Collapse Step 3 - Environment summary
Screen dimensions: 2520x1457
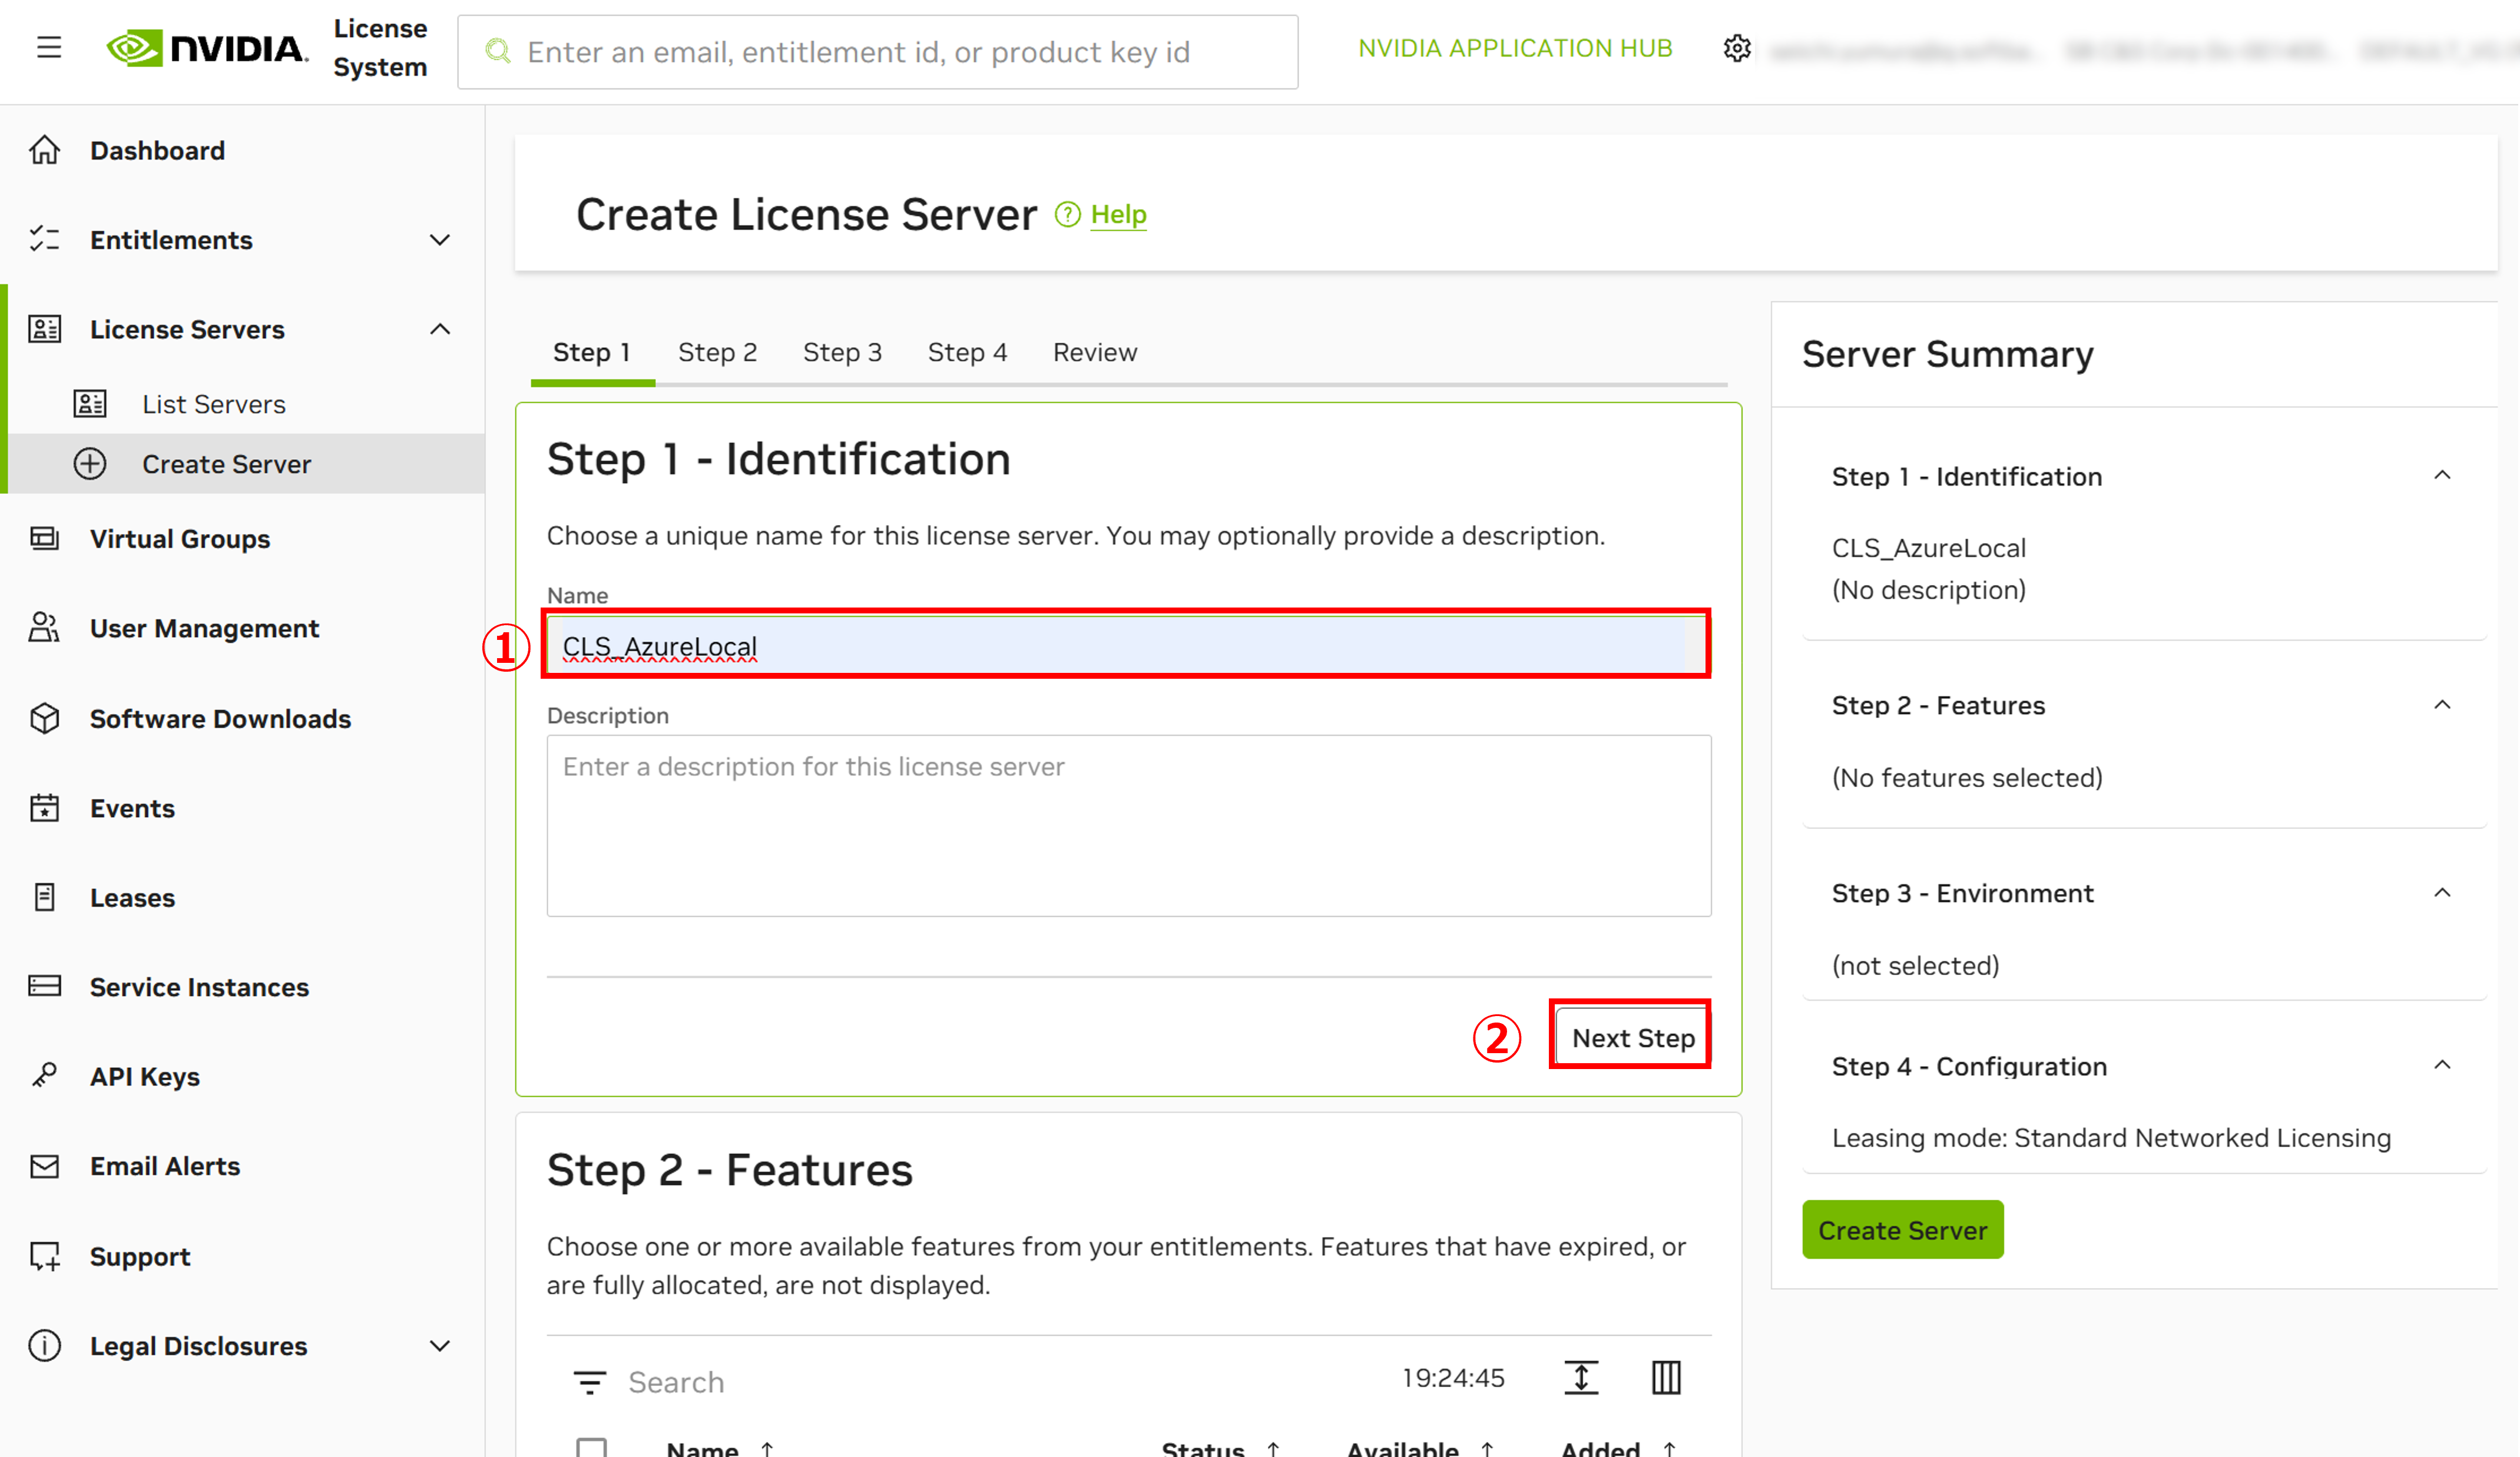[x=2442, y=892]
